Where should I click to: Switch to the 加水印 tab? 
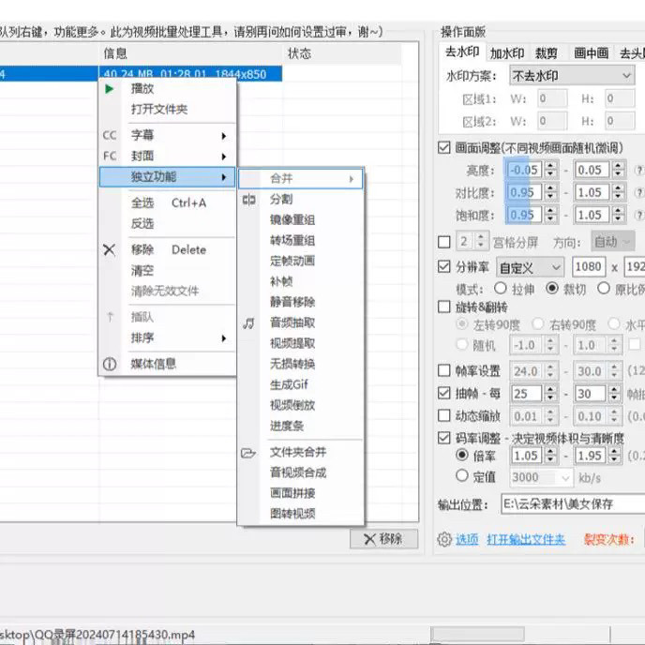[x=507, y=53]
